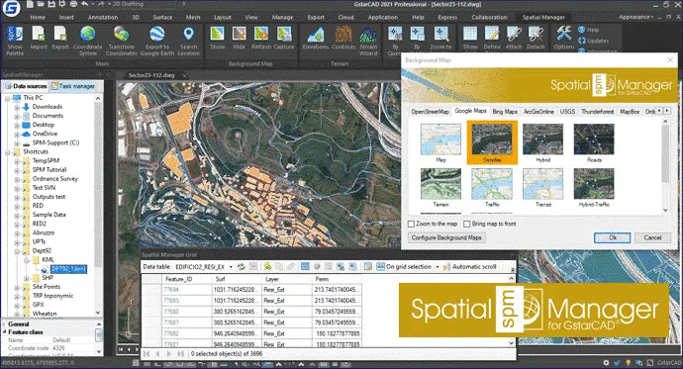Select the Sector23-112.dwg document tab
683x369 pixels.
pyautogui.click(x=151, y=75)
